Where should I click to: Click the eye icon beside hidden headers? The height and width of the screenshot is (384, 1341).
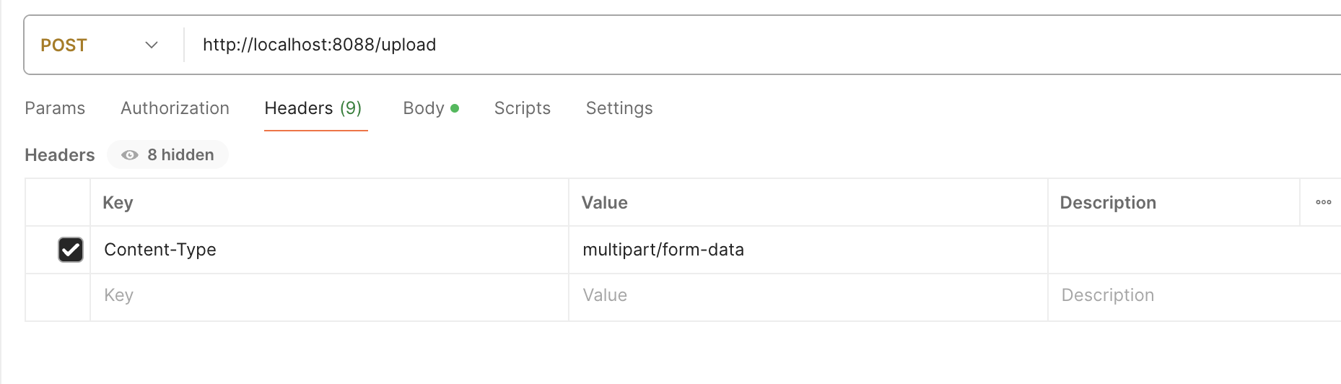point(130,155)
